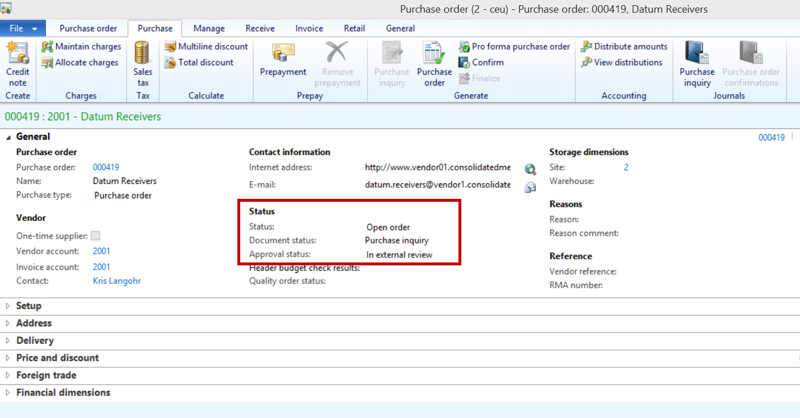Click the Credit note icon
Image resolution: width=800 pixels, height=418 pixels.
(x=17, y=54)
